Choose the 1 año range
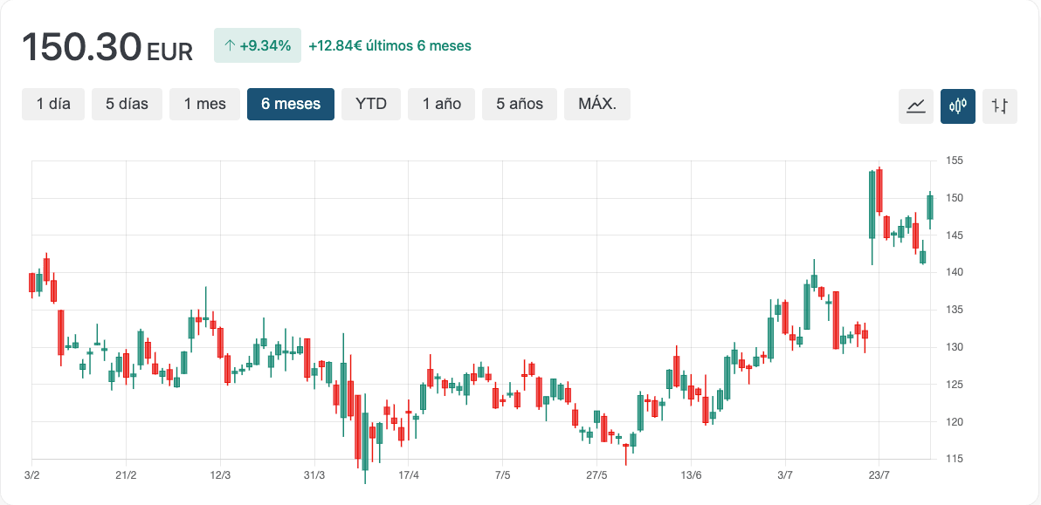The height and width of the screenshot is (505, 1041). pyautogui.click(x=441, y=104)
